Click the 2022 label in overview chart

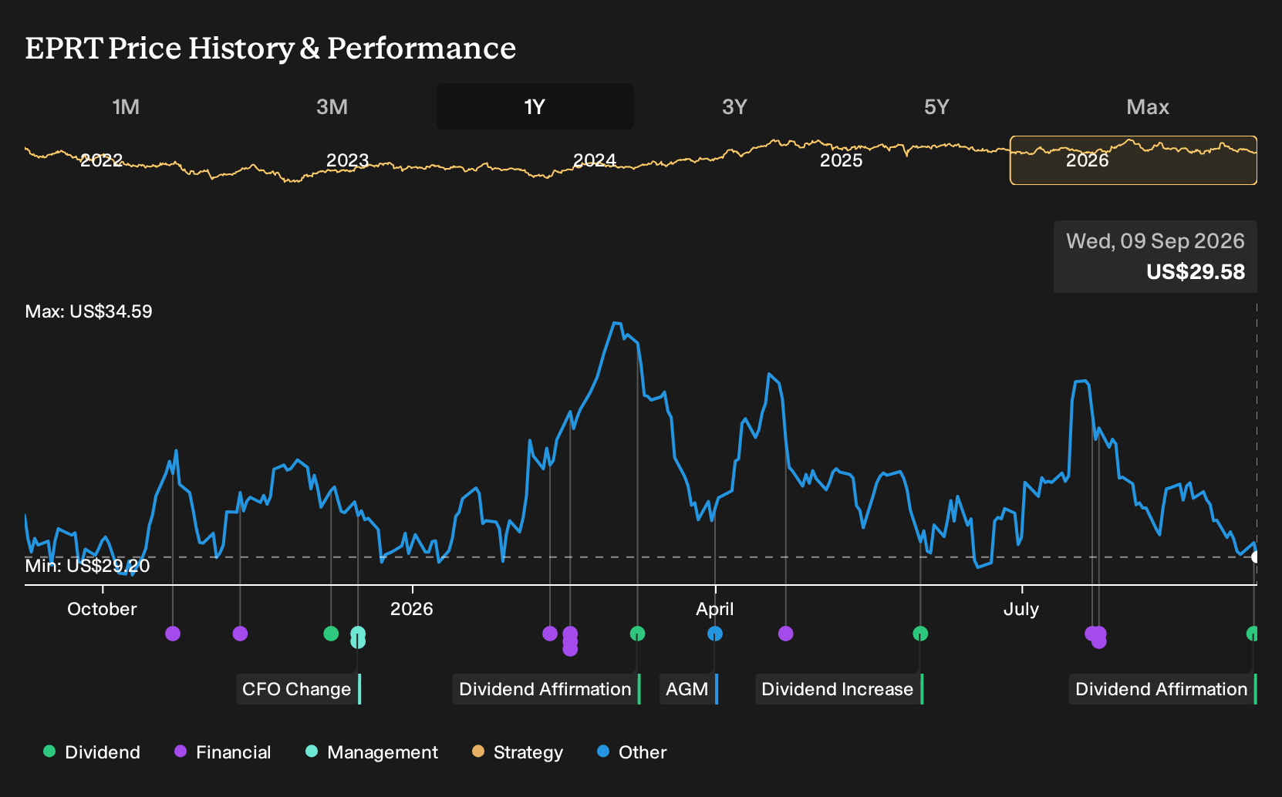pyautogui.click(x=101, y=160)
